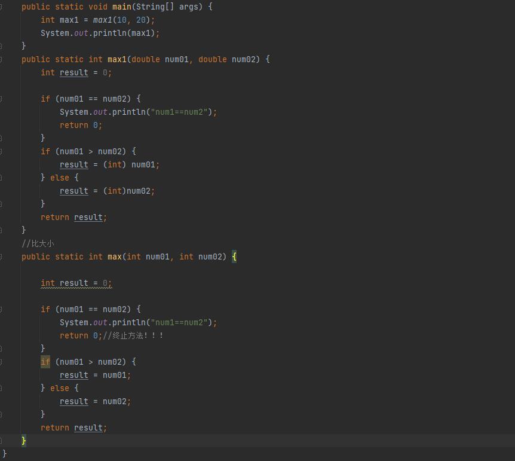Click the yellow highlighted opening brace

234,257
